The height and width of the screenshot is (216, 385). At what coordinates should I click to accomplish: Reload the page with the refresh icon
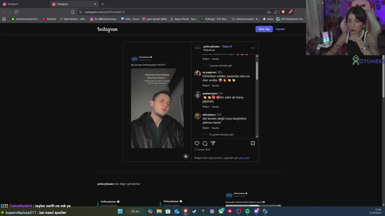[x=16, y=12]
